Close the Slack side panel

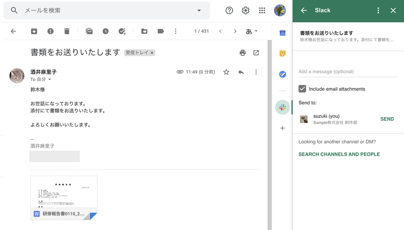click(393, 10)
